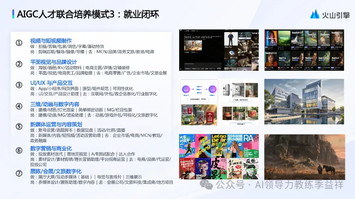Click the circled number ⑤ marker
This screenshot has width=355, height=199.
point(19,126)
